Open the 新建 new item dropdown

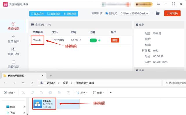pos(10,93)
